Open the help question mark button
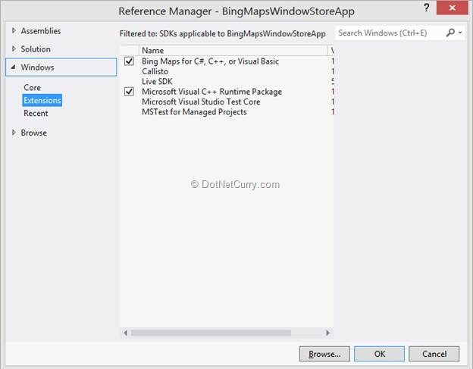 (x=426, y=8)
